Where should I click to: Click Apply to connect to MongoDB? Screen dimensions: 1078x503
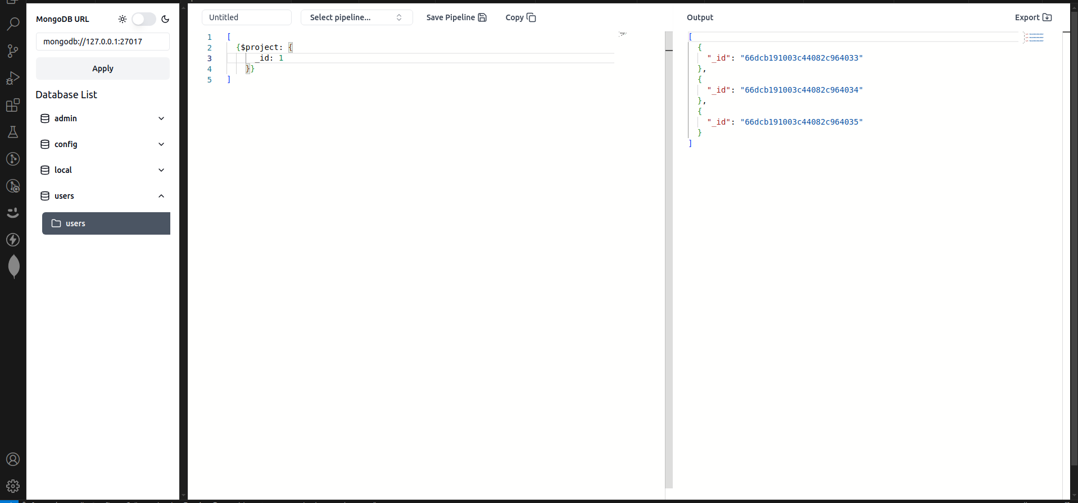(103, 68)
